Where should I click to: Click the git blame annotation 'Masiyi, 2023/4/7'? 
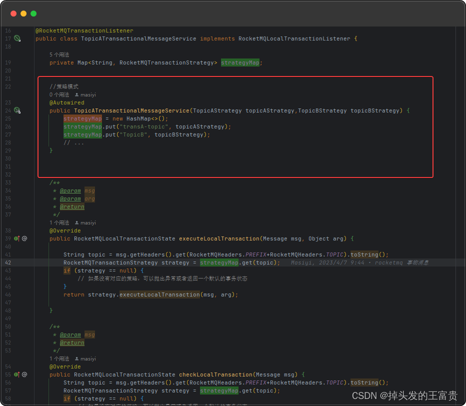coord(359,262)
